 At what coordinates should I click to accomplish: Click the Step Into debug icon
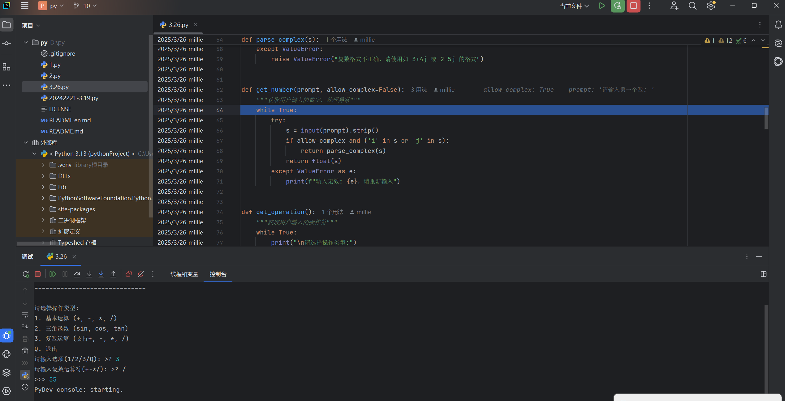[89, 274]
